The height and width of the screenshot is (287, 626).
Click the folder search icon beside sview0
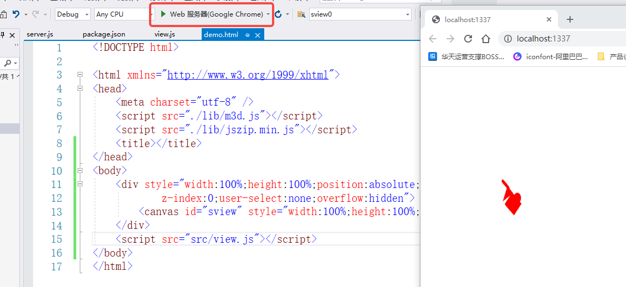click(x=301, y=14)
